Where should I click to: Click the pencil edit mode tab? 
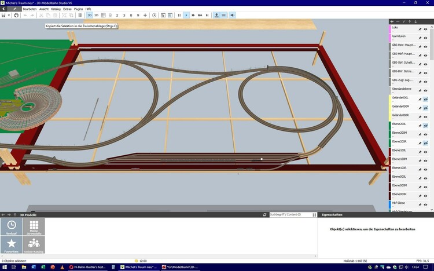pyautogui.click(x=15, y=9)
